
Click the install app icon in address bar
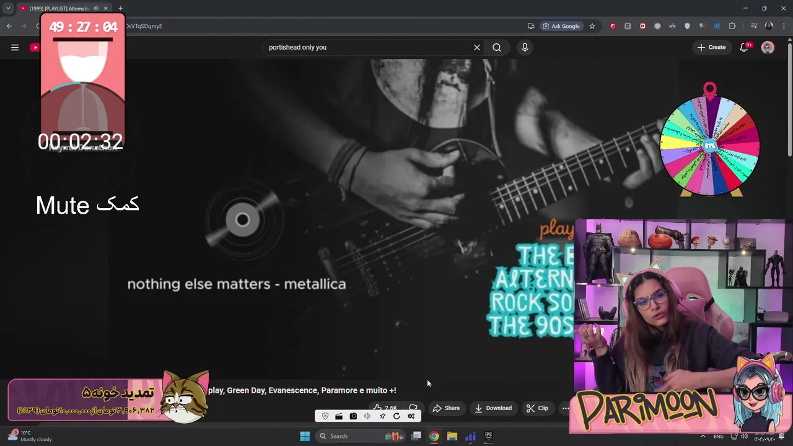(x=531, y=26)
